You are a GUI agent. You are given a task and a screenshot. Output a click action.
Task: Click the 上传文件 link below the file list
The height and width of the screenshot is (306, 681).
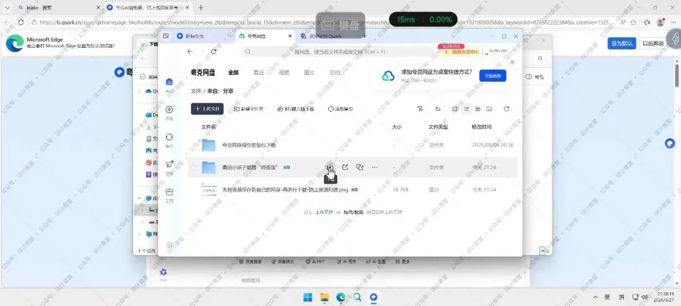(324, 212)
